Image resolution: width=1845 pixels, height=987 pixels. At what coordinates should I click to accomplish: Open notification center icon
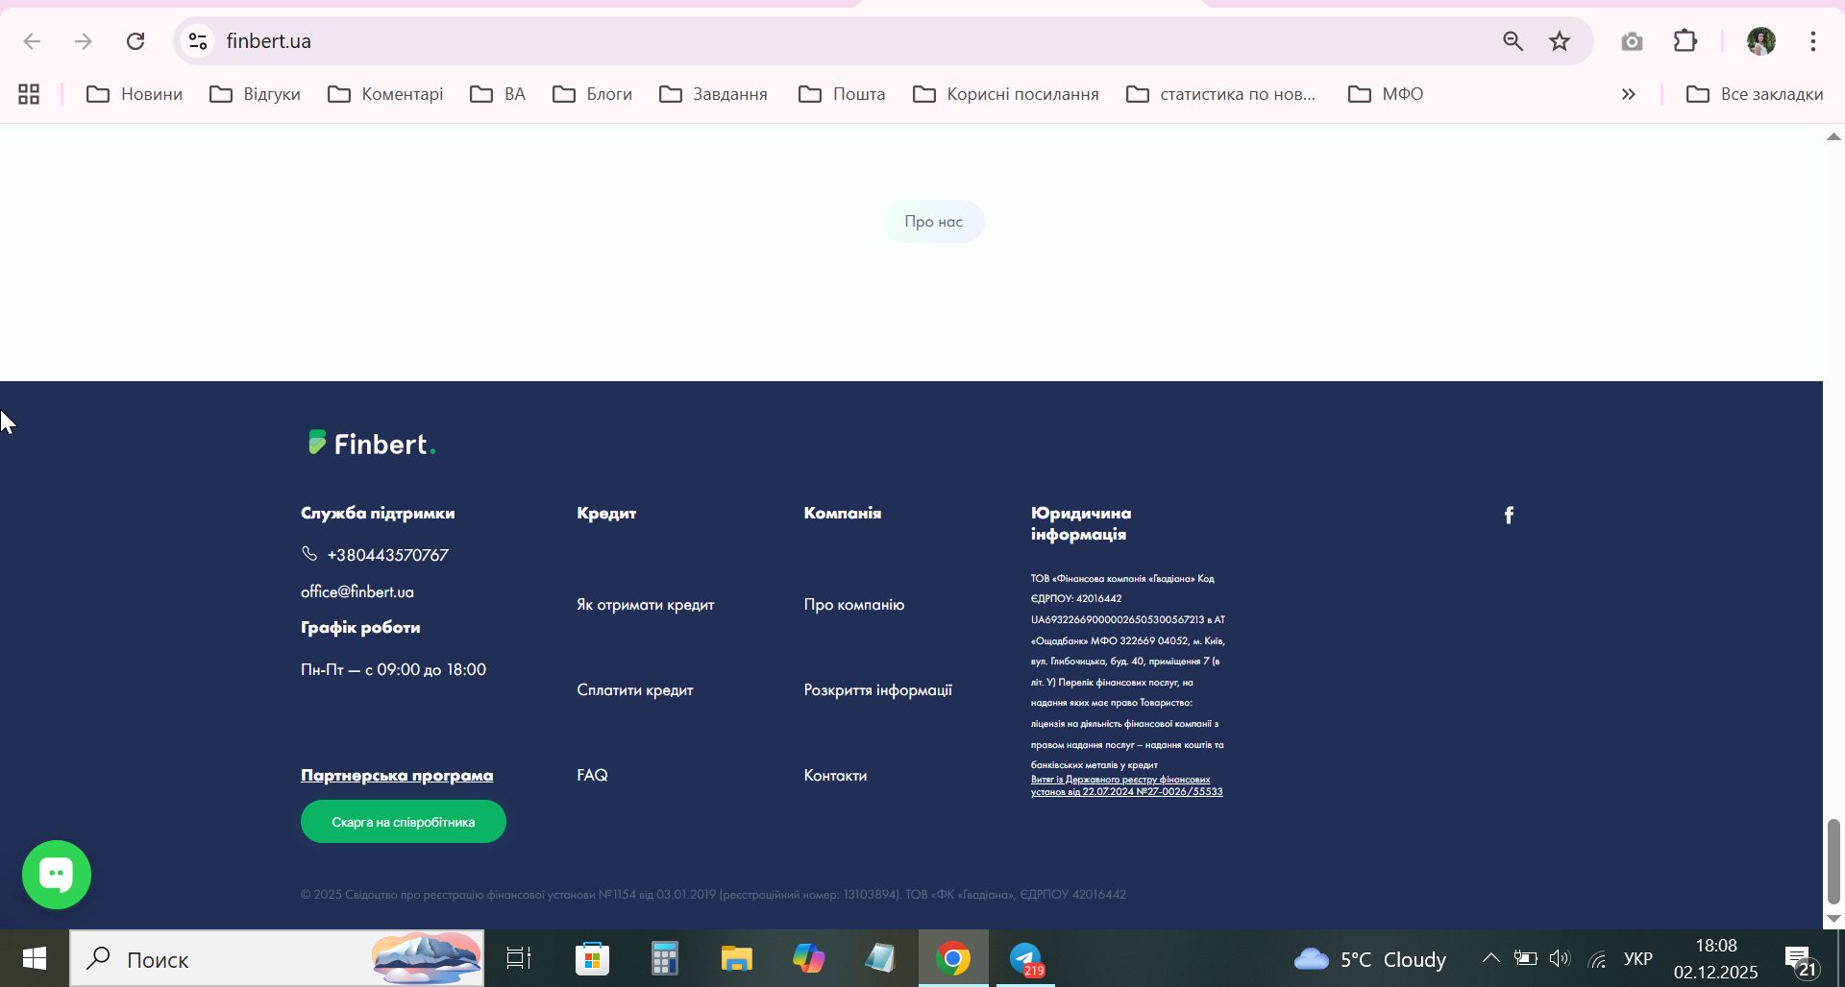coord(1799,958)
